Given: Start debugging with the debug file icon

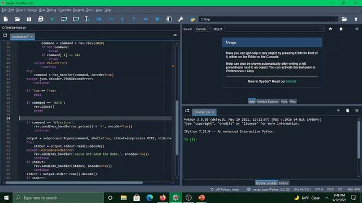Looking at the screenshot, I should point(99,19).
